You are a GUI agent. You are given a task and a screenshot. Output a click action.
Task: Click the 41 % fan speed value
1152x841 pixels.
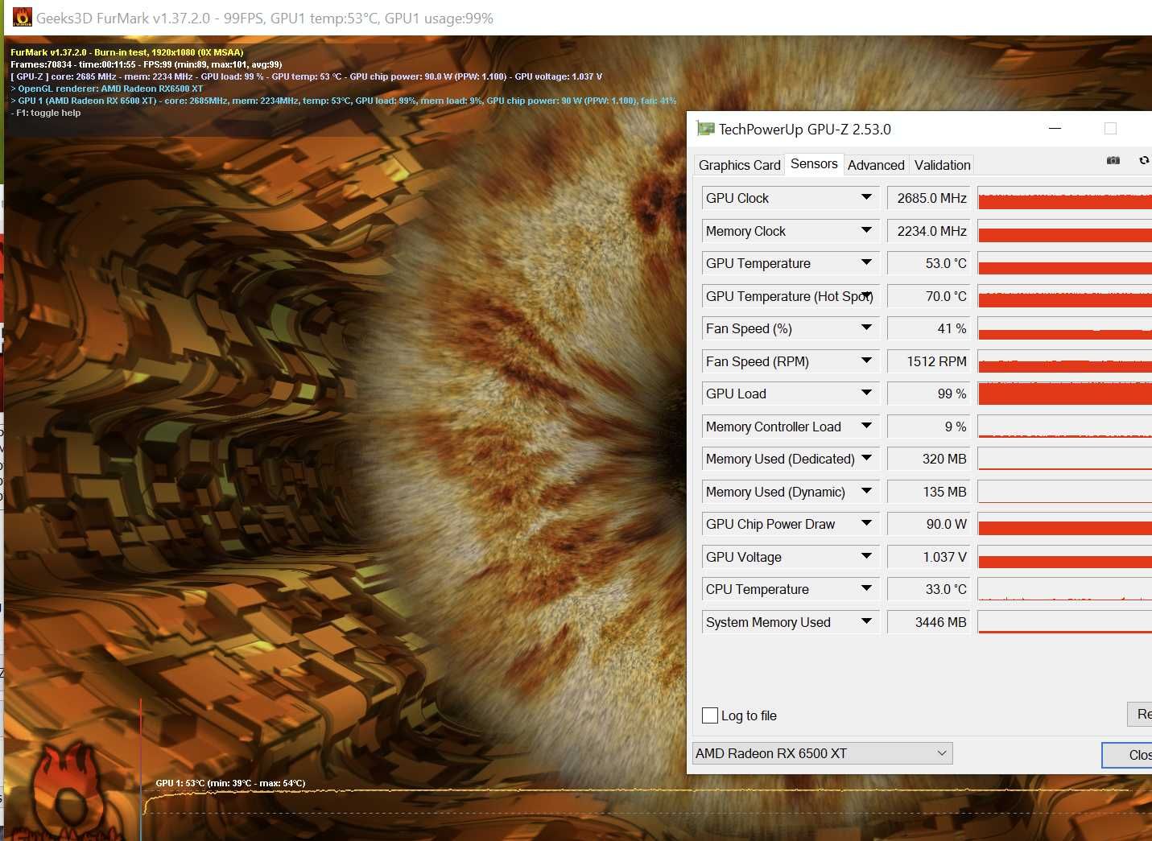(x=927, y=328)
